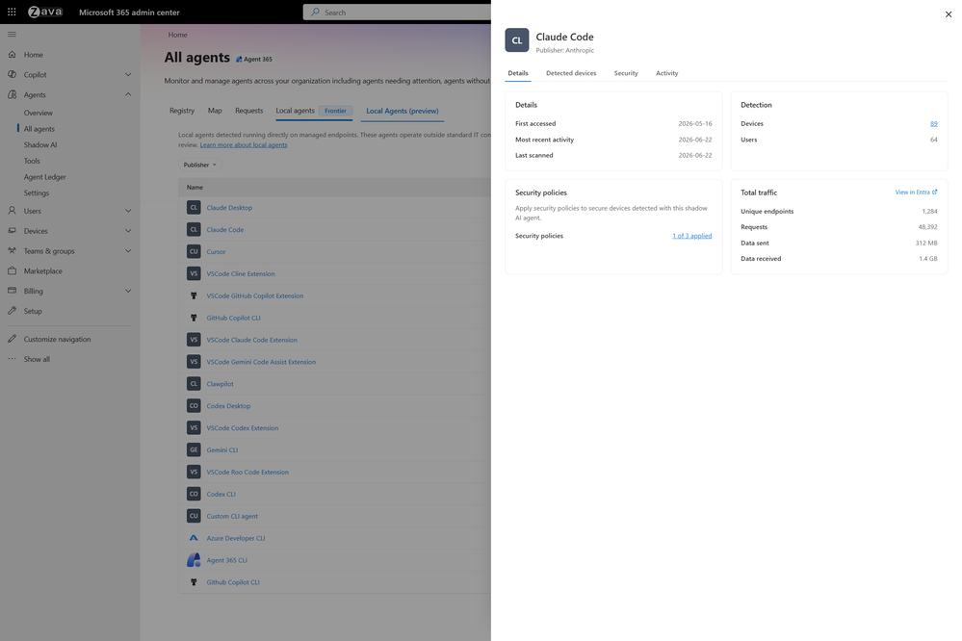This screenshot has width=962, height=641.
Task: Expand the Copilot navigation chevron
Action: (128, 74)
